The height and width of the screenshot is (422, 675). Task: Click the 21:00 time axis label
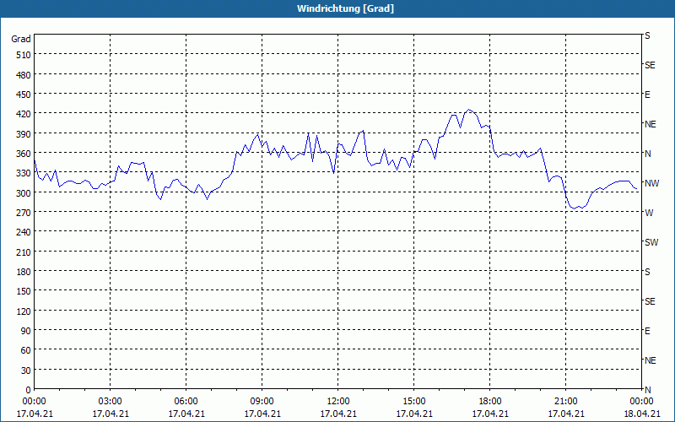565,402
